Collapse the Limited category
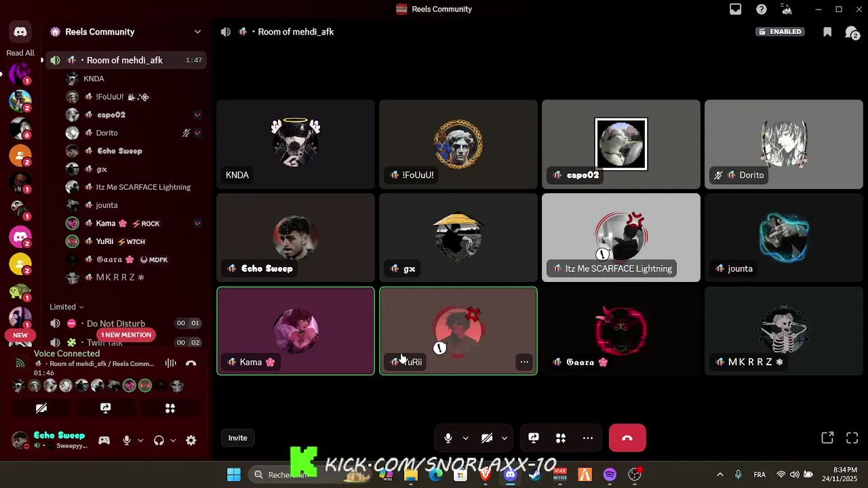 66,307
